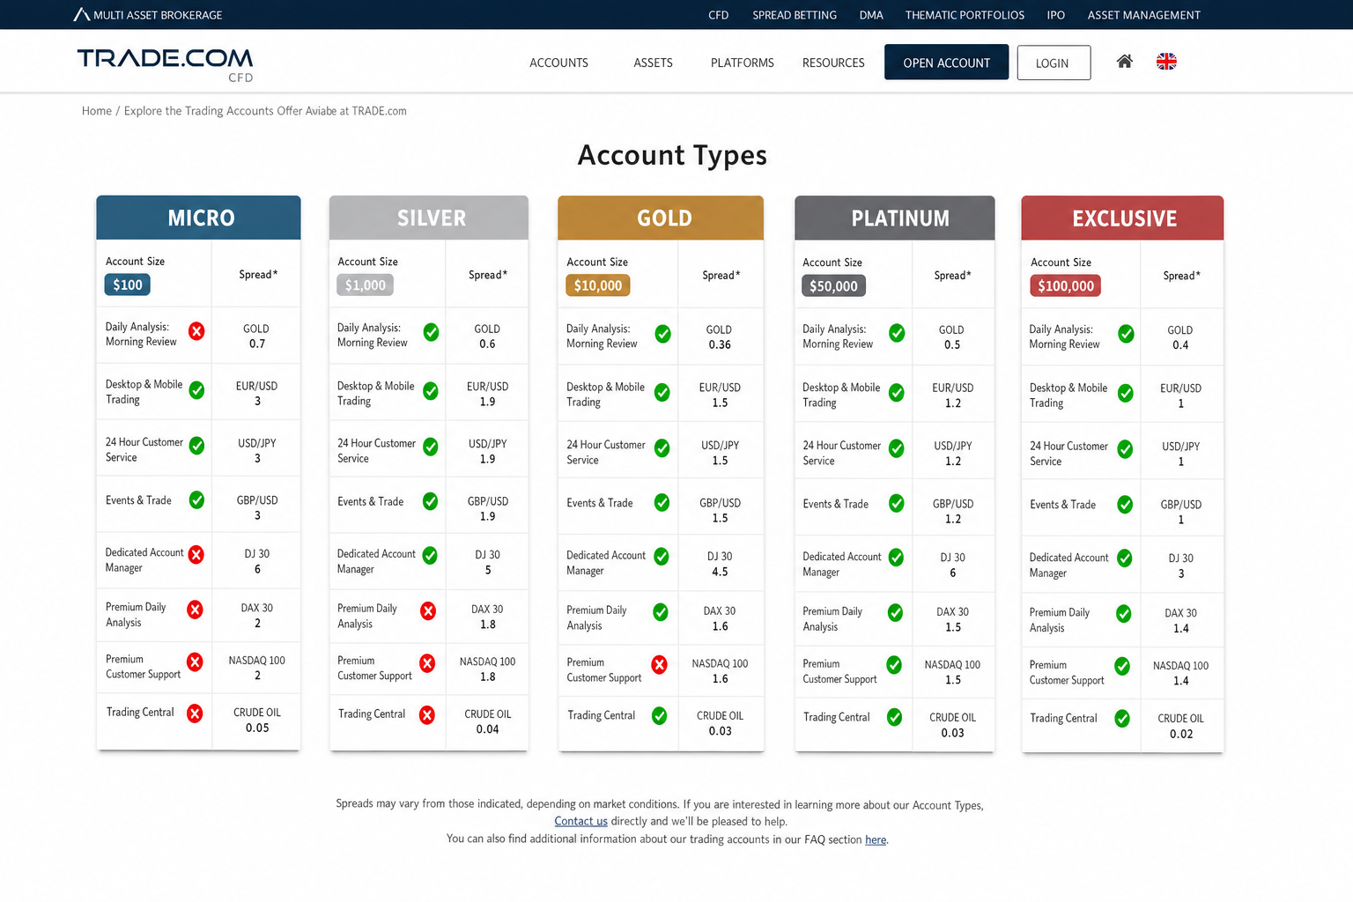
Task: Click green check for Exclusive Daily Analysis
Action: click(x=1126, y=334)
